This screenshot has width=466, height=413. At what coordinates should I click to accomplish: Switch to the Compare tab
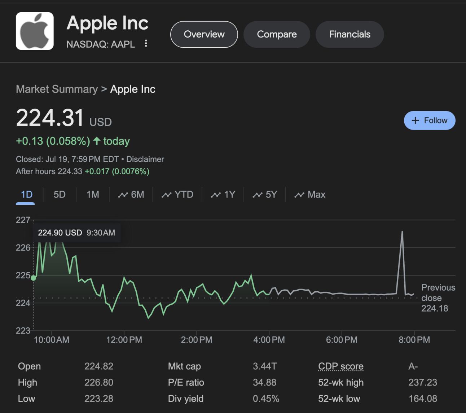point(277,34)
